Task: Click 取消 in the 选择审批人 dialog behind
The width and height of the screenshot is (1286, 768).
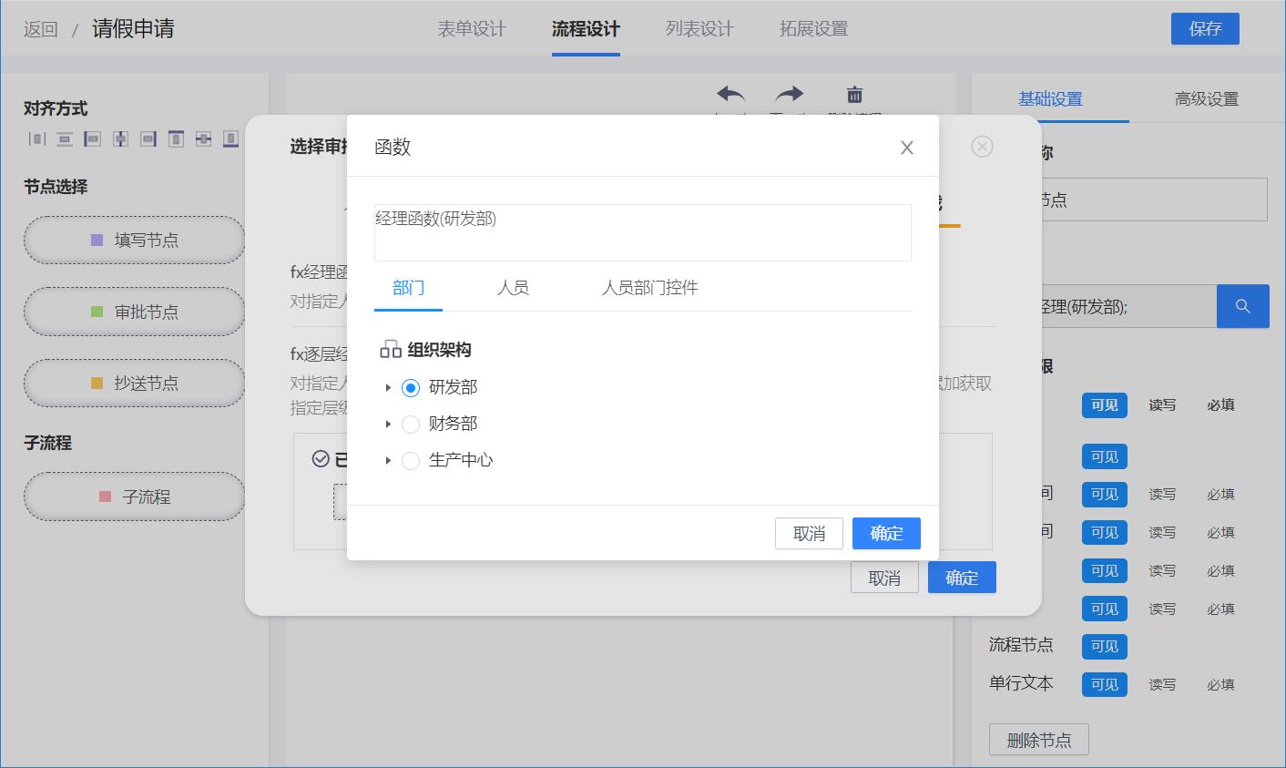Action: tap(884, 578)
